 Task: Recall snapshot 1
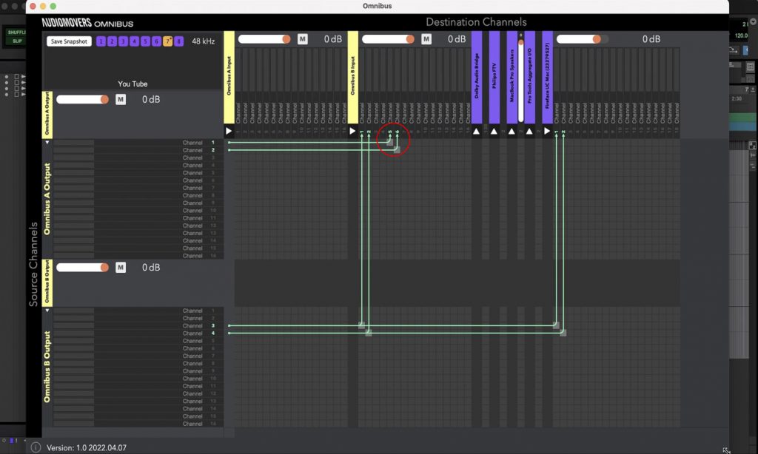101,41
